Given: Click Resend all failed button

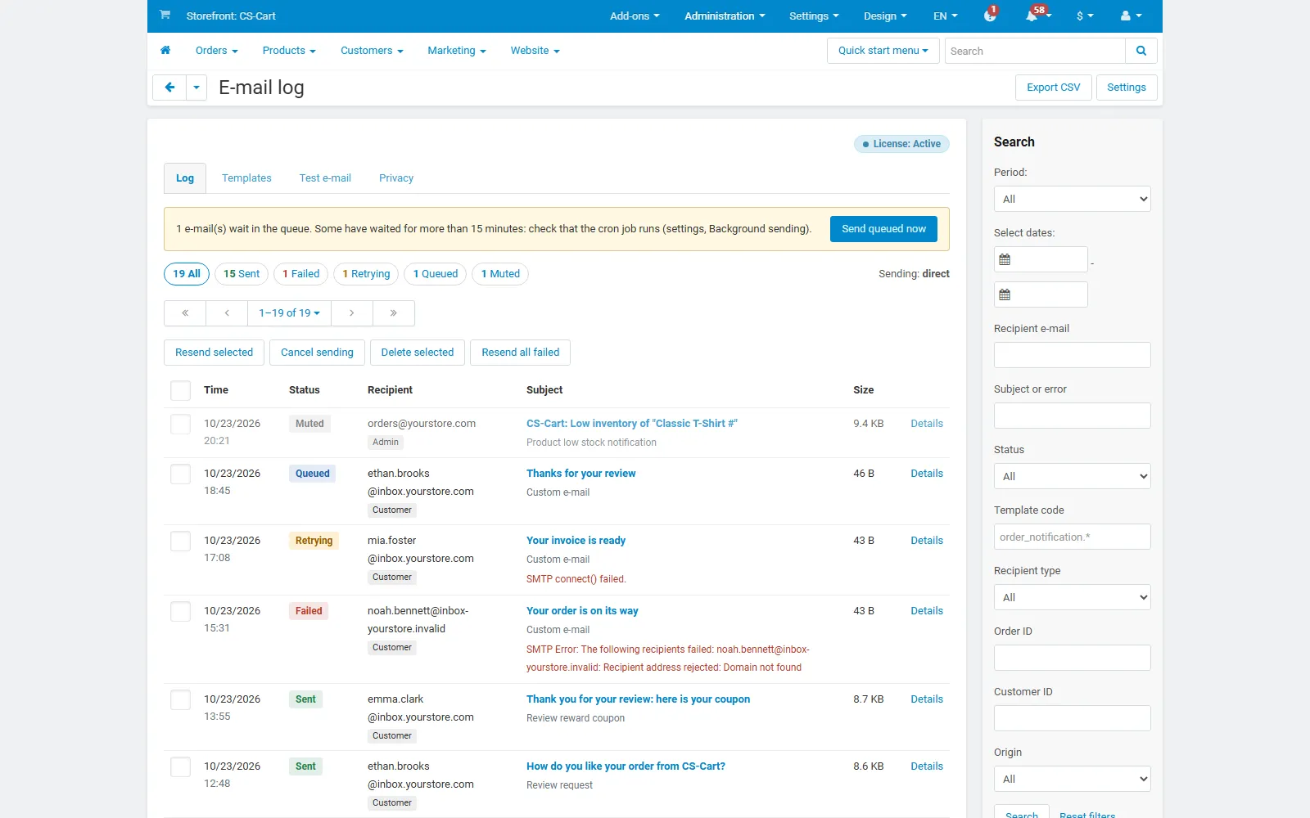Looking at the screenshot, I should [x=521, y=353].
